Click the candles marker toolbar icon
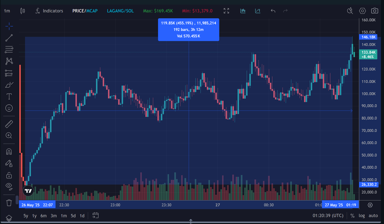384x224 pixels. (243, 11)
